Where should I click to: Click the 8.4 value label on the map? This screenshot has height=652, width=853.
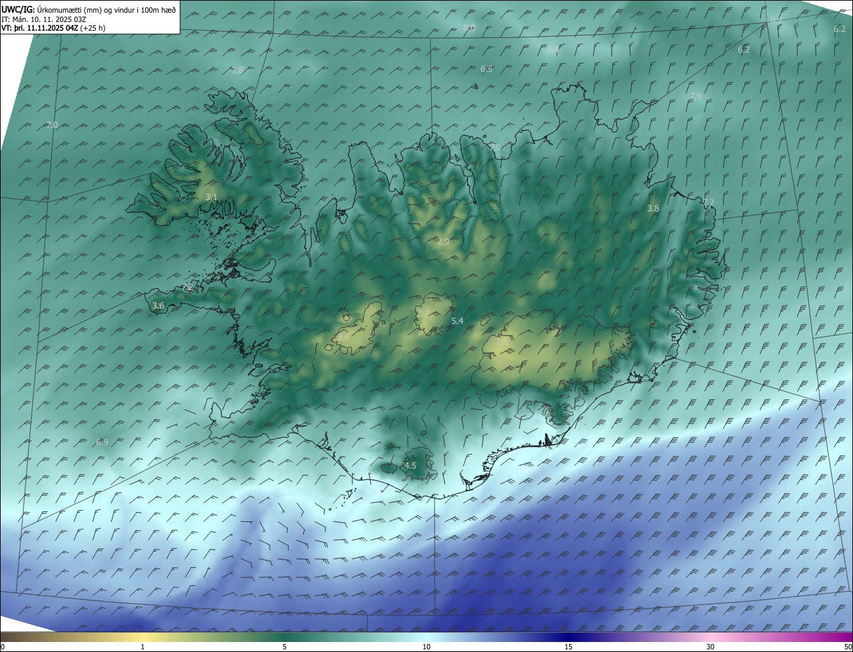[553, 50]
